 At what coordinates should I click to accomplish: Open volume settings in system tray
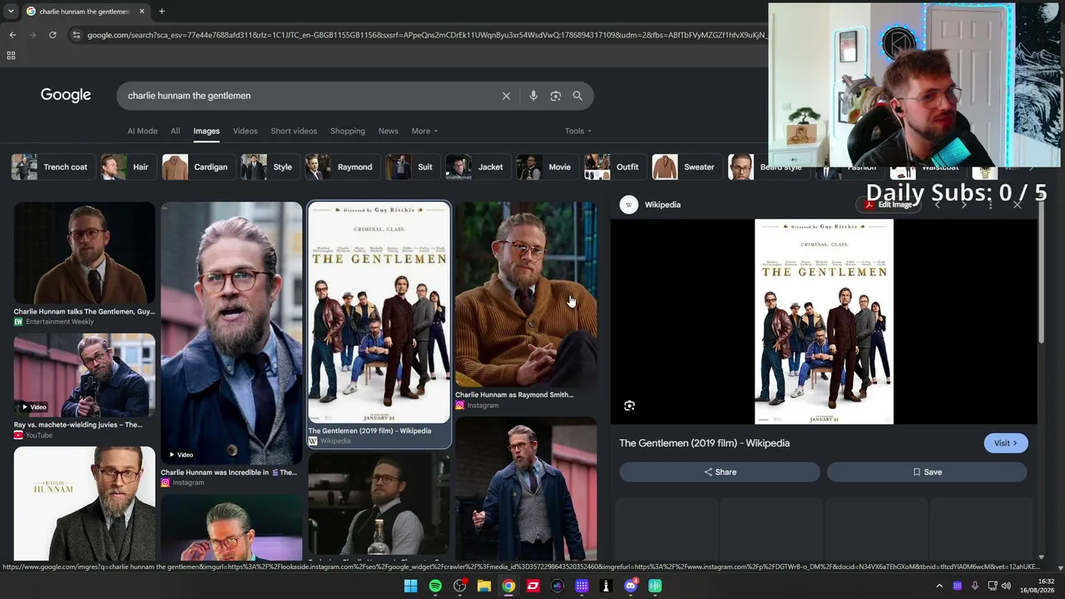[x=1006, y=586]
